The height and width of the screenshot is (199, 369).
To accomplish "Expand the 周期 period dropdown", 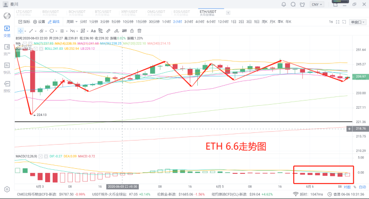I will point(72,22).
